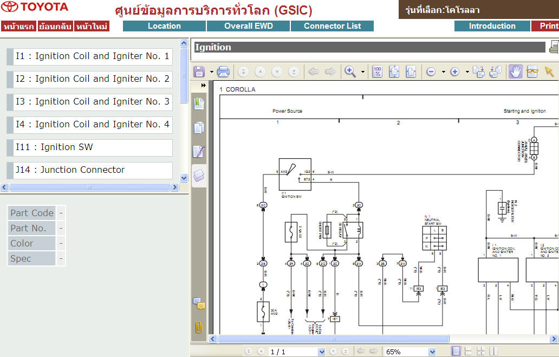Go to first page in top toolbar

point(243,72)
